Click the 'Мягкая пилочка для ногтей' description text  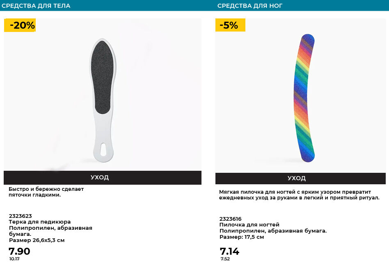point(299,195)
